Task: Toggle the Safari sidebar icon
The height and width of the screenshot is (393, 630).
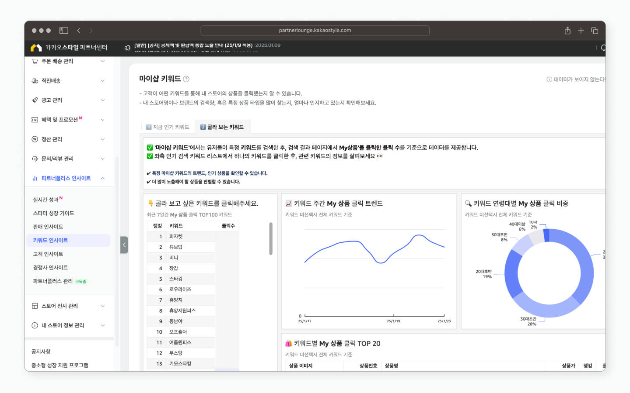Action: click(64, 31)
